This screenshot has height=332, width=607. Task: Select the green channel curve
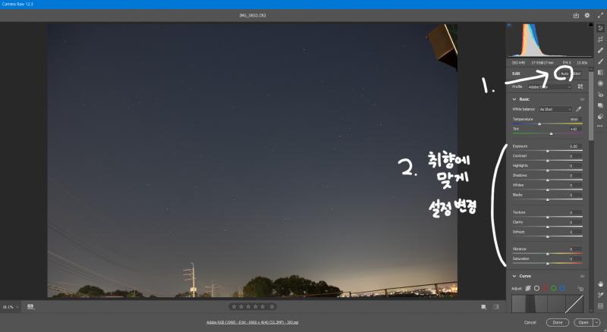point(554,288)
